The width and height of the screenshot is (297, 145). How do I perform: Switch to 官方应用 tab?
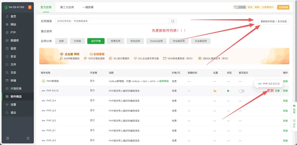pyautogui.click(x=46, y=7)
